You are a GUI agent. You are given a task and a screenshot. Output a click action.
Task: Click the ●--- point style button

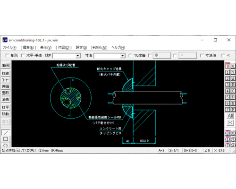coord(162,55)
